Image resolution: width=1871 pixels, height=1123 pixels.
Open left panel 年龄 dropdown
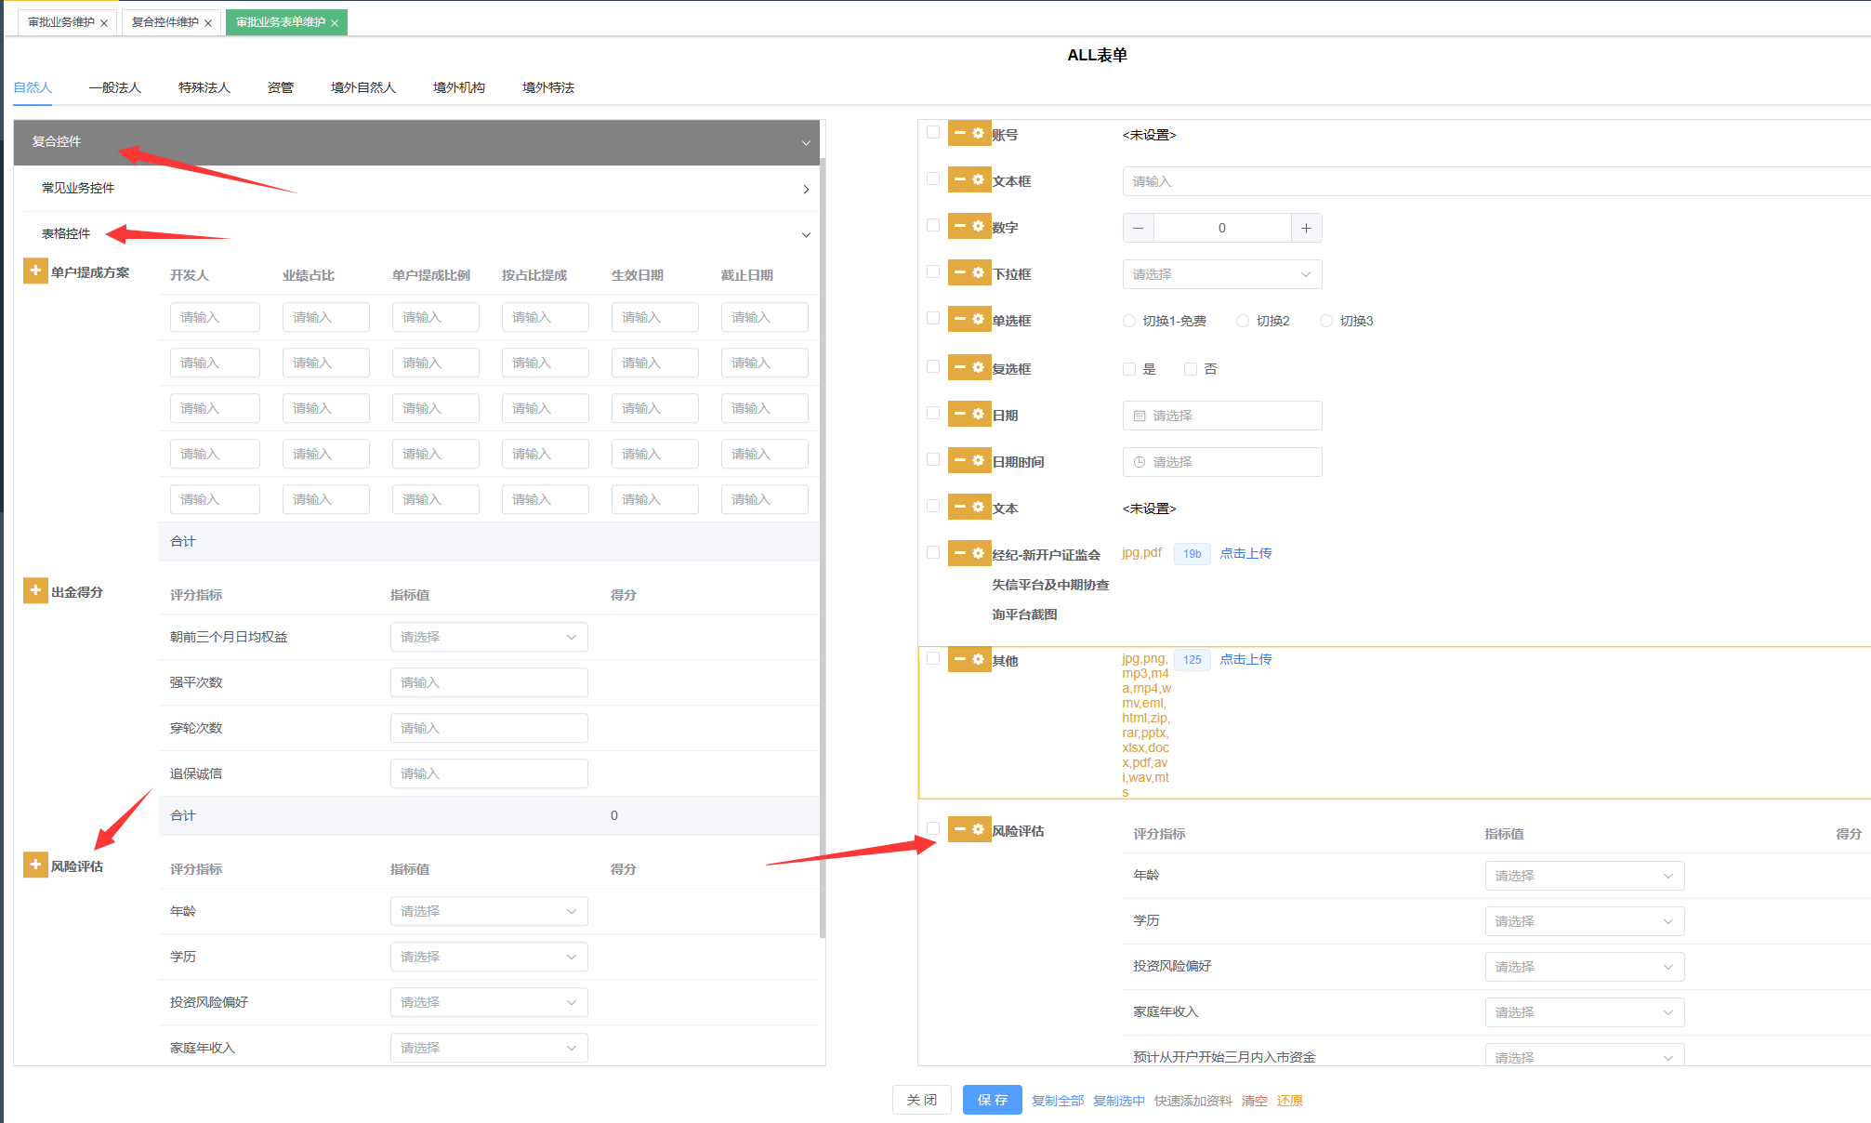point(489,911)
